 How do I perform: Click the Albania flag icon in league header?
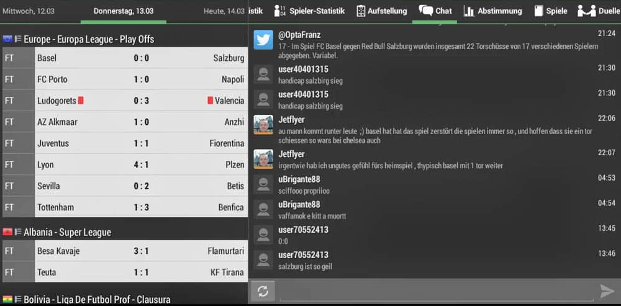pyautogui.click(x=7, y=232)
